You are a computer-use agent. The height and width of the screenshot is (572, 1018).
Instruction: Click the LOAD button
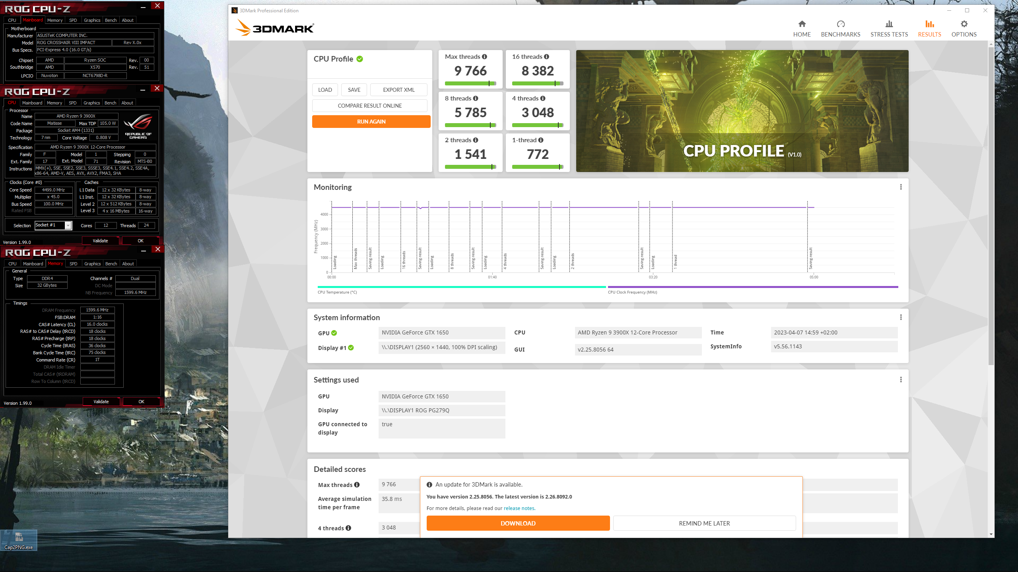click(x=325, y=90)
